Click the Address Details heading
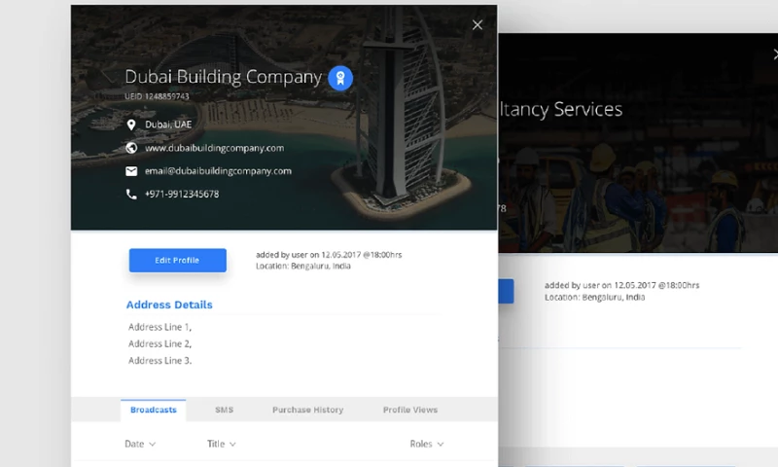Image resolution: width=778 pixels, height=467 pixels. 169,305
